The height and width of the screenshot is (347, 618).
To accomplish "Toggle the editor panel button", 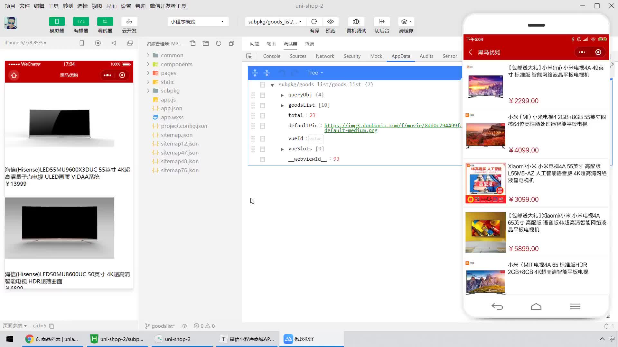I will click(81, 22).
